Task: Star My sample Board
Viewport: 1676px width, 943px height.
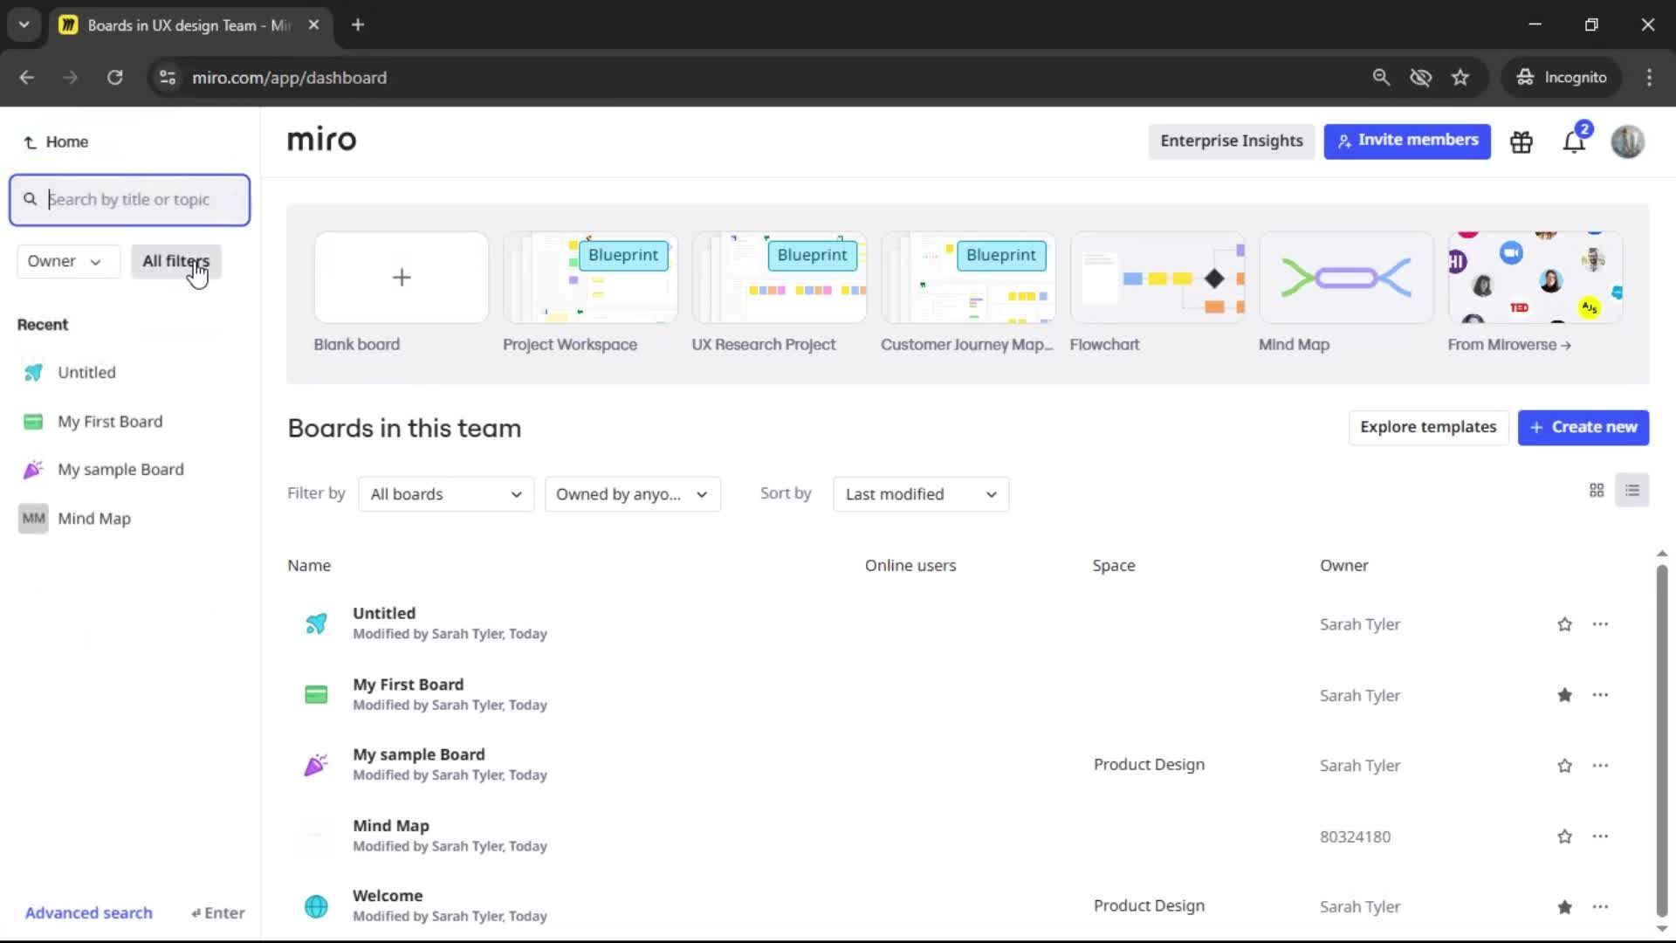Action: (x=1564, y=766)
